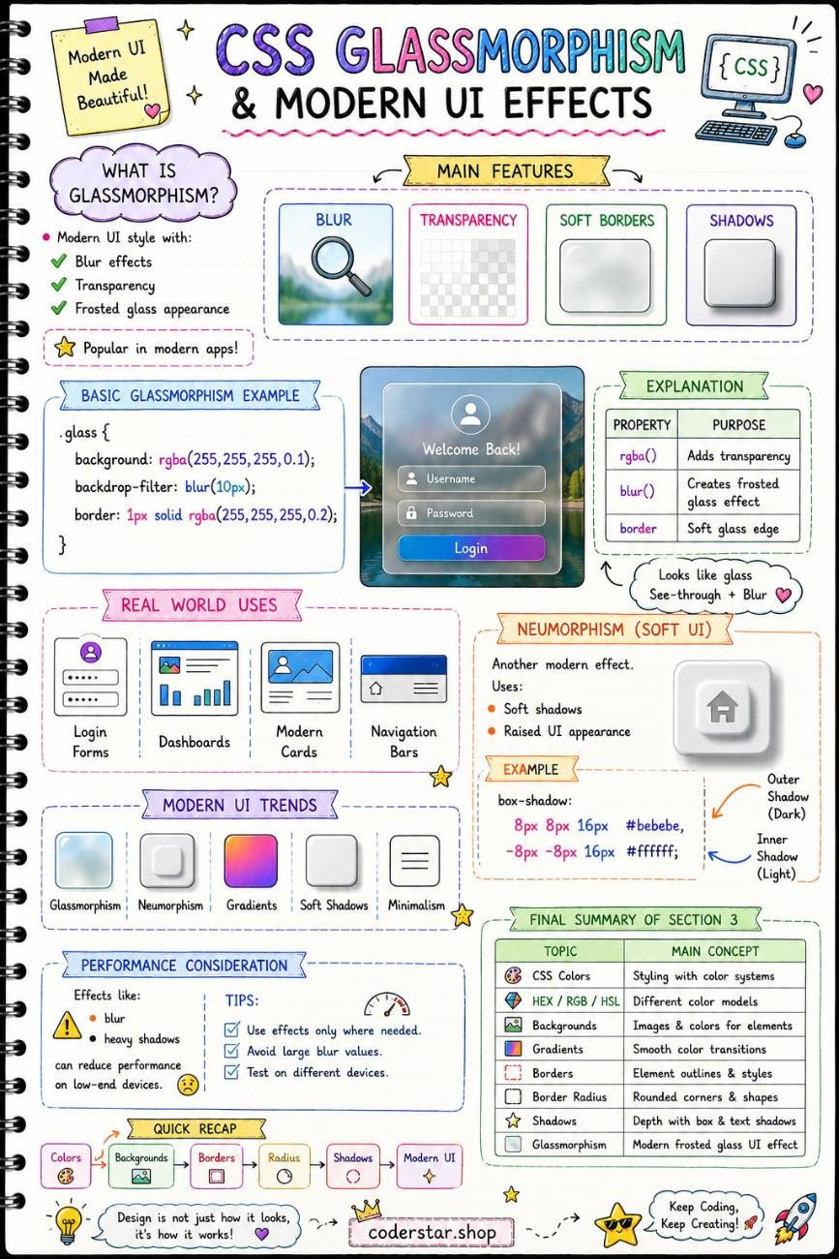Select the orange-purple Gradients swatch
The width and height of the screenshot is (839, 1259).
pyautogui.click(x=251, y=861)
